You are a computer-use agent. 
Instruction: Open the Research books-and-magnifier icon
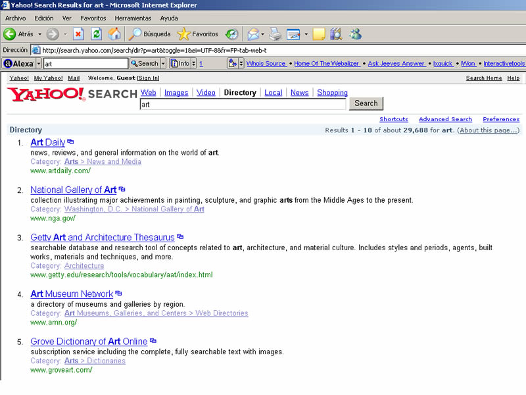pos(336,34)
